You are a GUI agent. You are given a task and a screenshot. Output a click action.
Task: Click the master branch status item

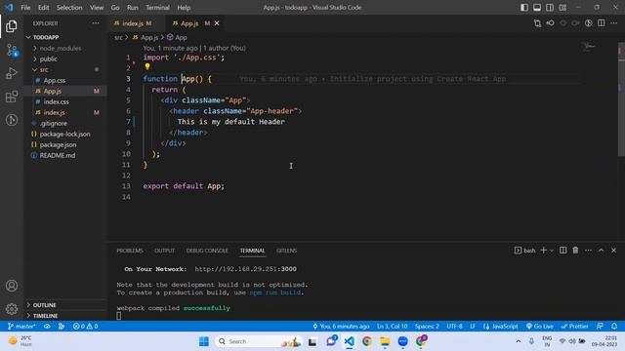[21, 326]
